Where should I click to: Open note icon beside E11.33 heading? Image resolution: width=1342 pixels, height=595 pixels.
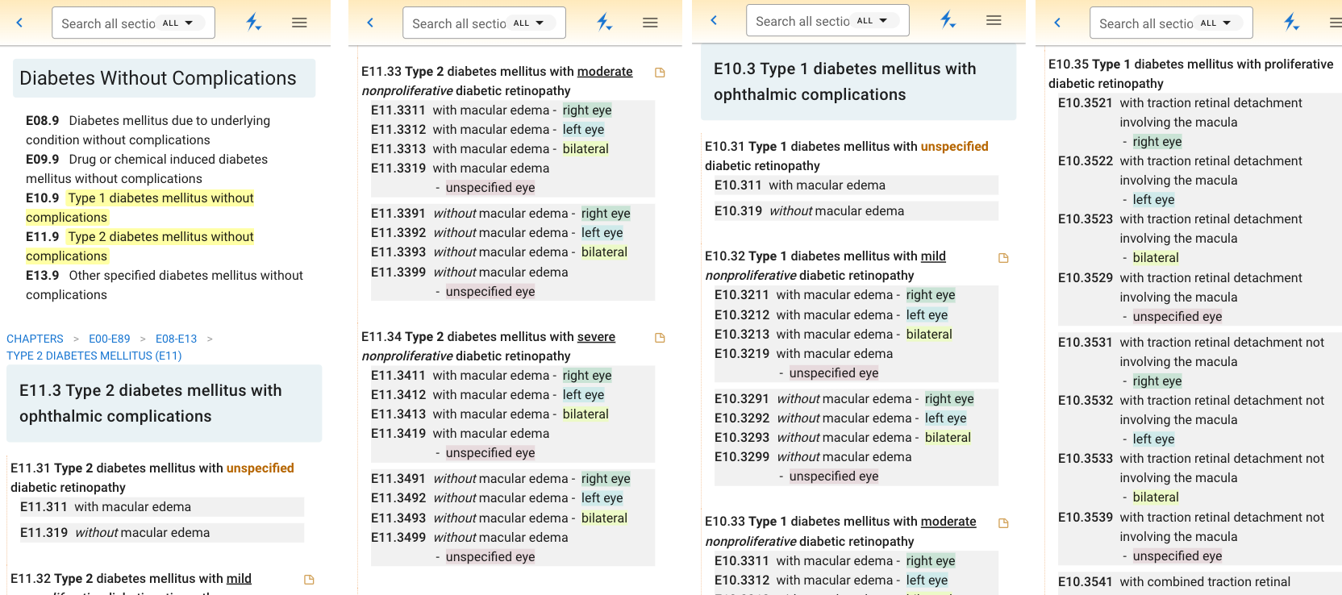[660, 73]
